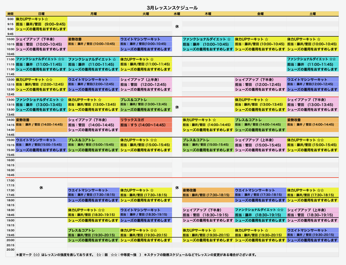Select Tuesday 18:30 ウエイトマシンサーキット title

[140, 210]
